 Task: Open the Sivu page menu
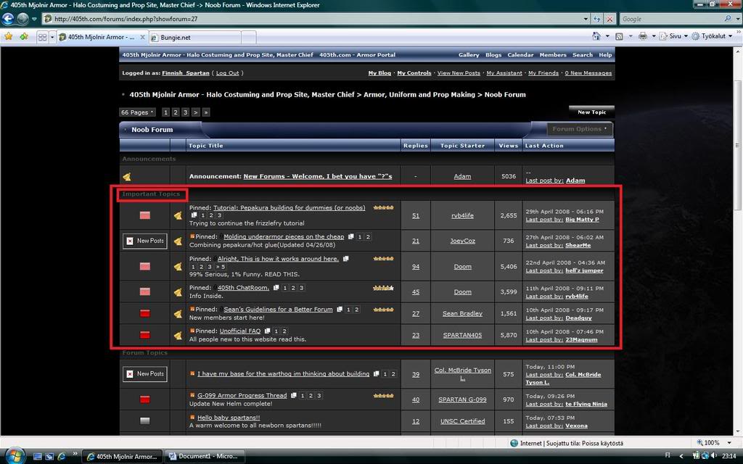673,36
